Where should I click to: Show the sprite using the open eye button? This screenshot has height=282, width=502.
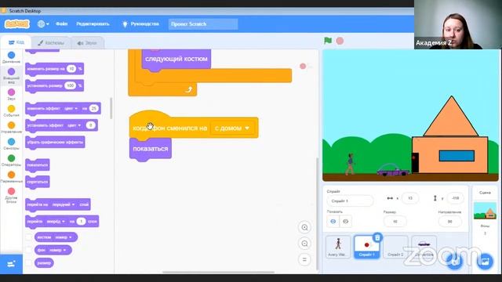pos(333,221)
